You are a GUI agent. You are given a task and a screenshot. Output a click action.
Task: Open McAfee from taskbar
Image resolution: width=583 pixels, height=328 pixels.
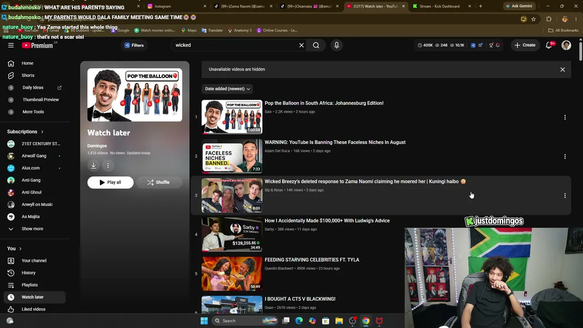coord(379,321)
